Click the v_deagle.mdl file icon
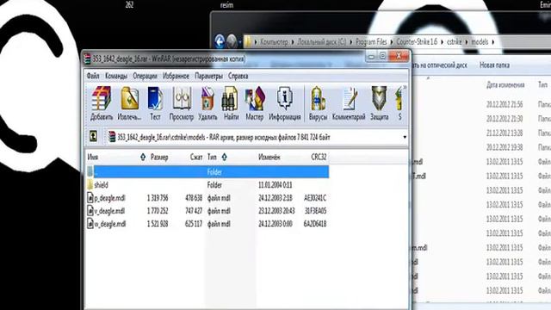 [90, 210]
